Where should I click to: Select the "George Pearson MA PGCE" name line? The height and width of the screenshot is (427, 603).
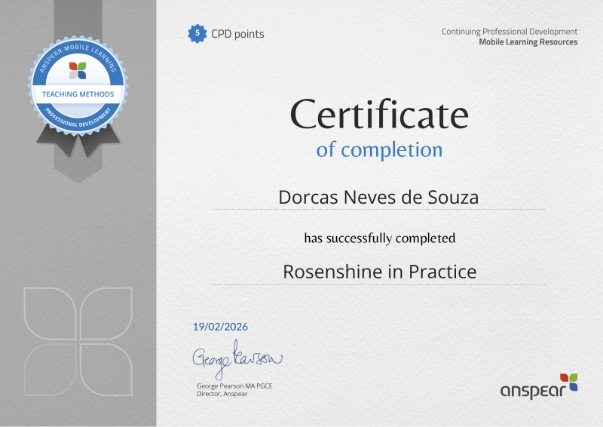click(235, 386)
